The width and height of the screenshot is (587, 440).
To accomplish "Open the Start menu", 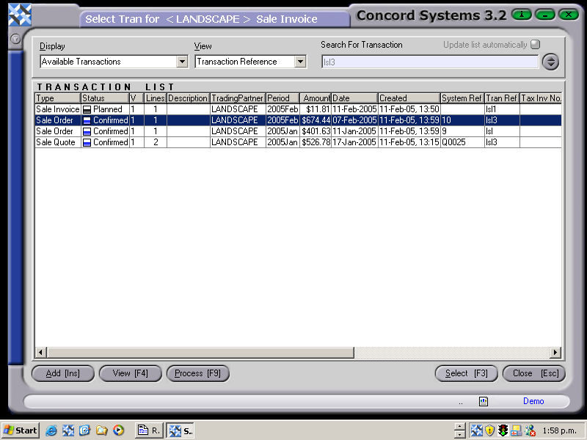I will [x=18, y=430].
